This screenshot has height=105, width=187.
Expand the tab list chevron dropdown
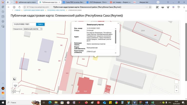12,2
